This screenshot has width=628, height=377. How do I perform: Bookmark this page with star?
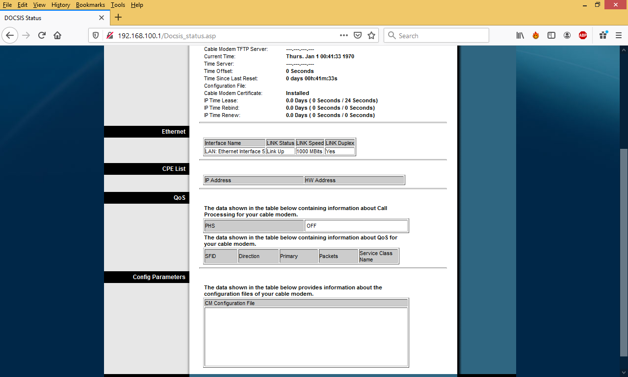click(x=371, y=35)
